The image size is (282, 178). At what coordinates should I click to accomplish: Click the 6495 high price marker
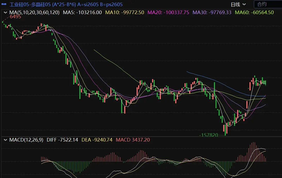15,17
